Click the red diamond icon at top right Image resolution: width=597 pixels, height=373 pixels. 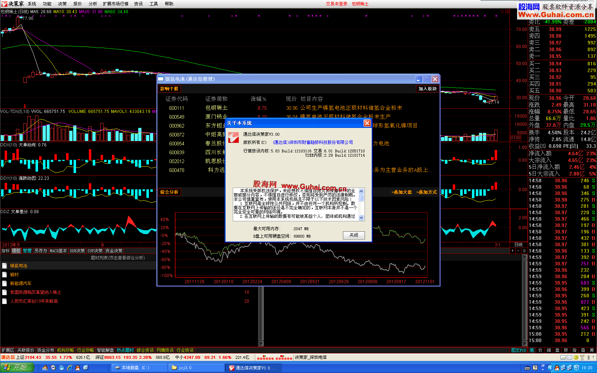pos(502,11)
